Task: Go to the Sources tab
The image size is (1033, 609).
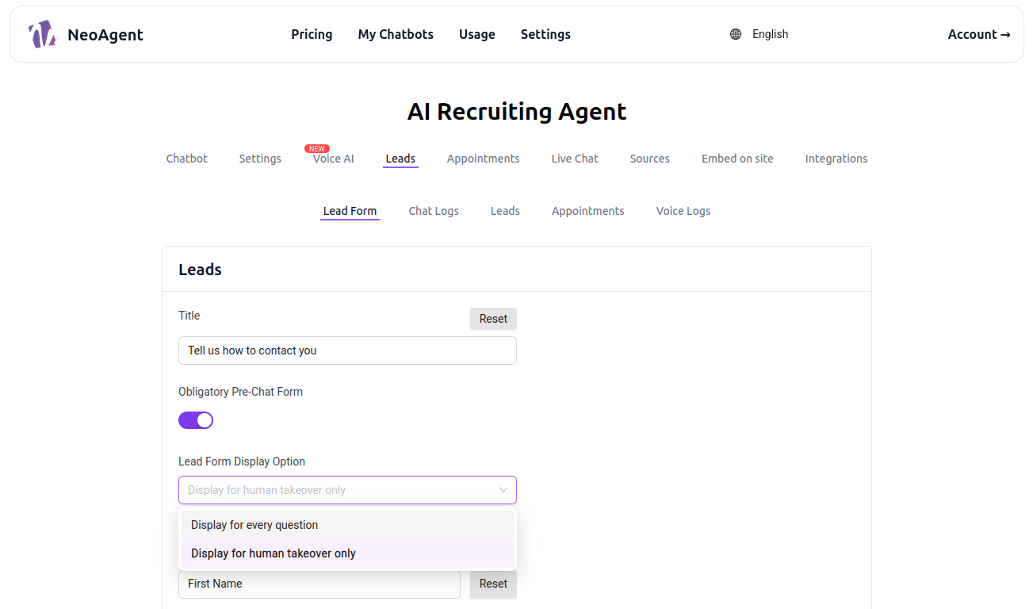Action: coord(649,159)
